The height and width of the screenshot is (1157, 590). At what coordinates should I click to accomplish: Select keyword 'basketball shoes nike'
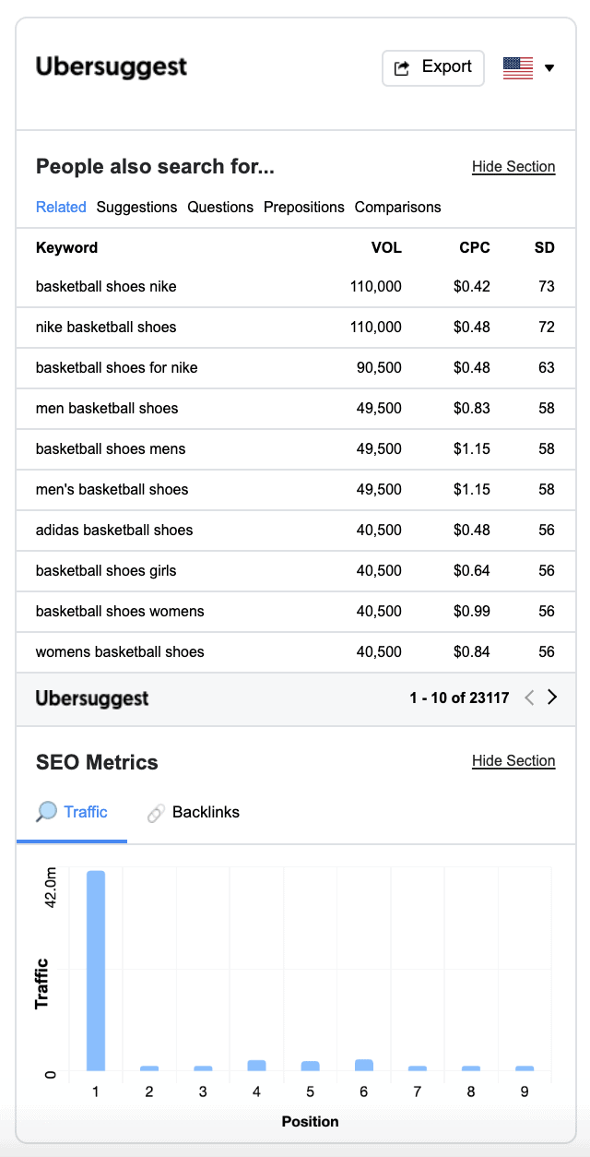coord(106,287)
